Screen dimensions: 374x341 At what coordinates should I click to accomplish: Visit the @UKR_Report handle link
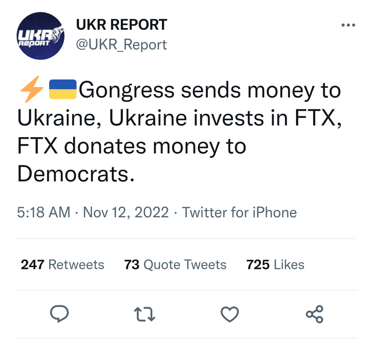pos(121,44)
